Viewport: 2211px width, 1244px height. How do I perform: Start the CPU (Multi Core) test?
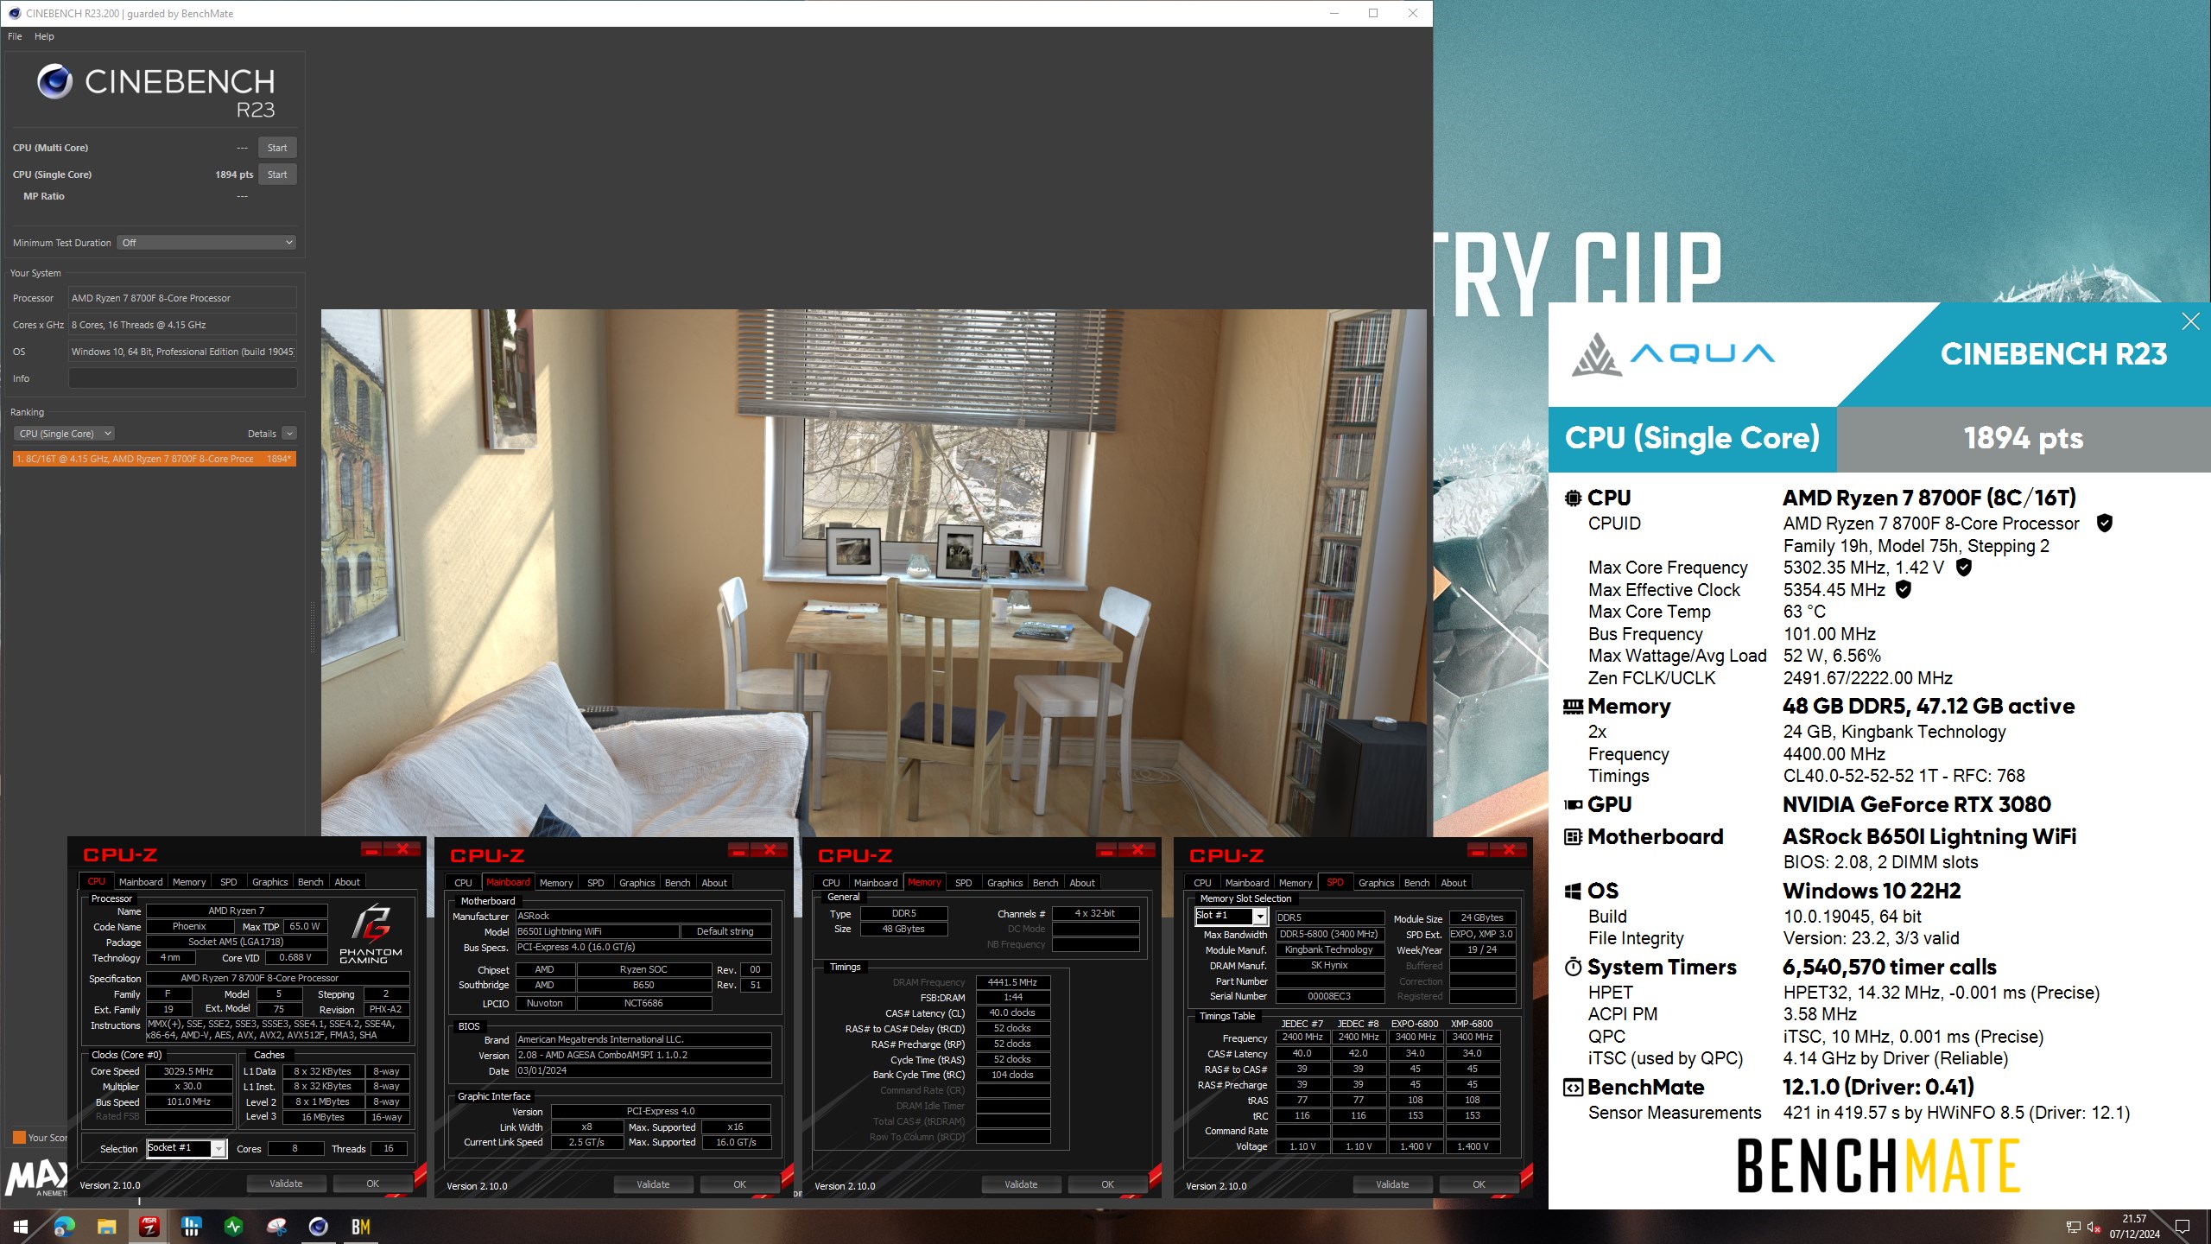[277, 148]
